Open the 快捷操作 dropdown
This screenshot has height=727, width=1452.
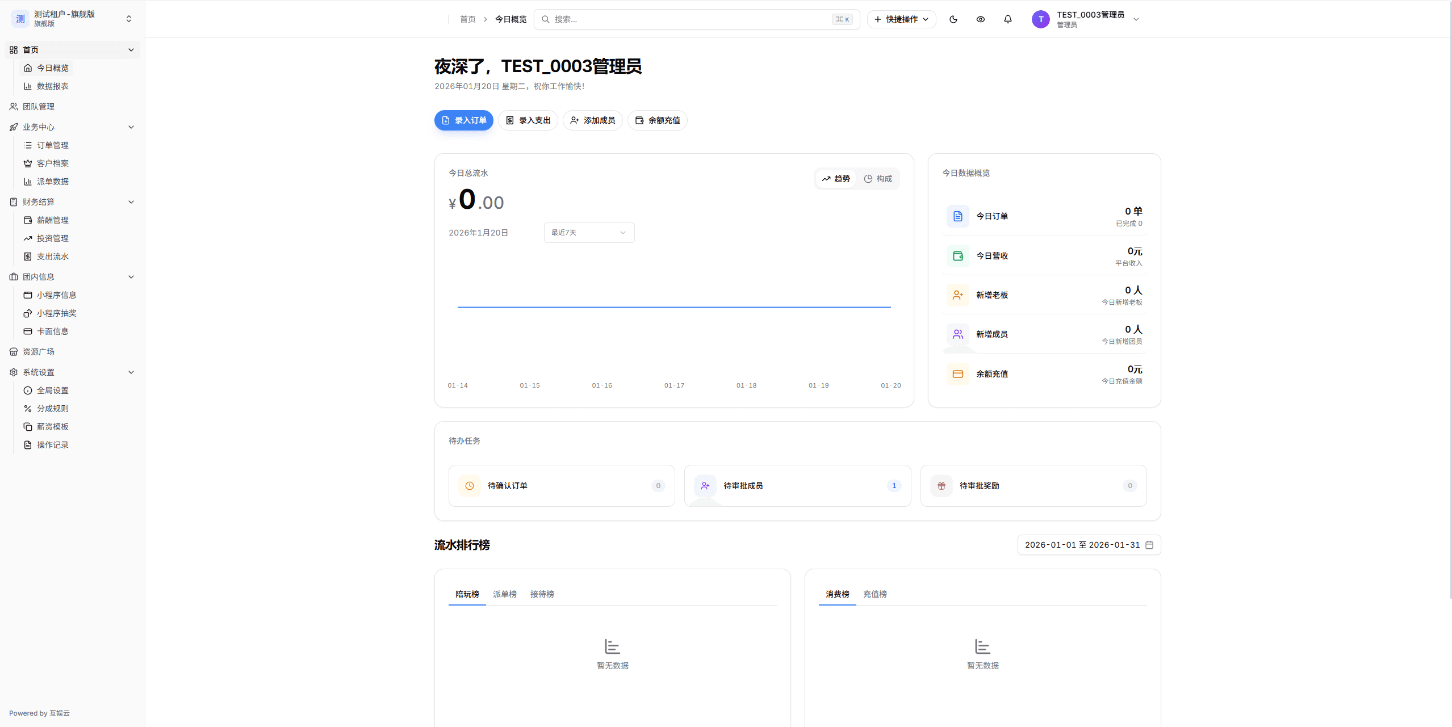pos(901,19)
